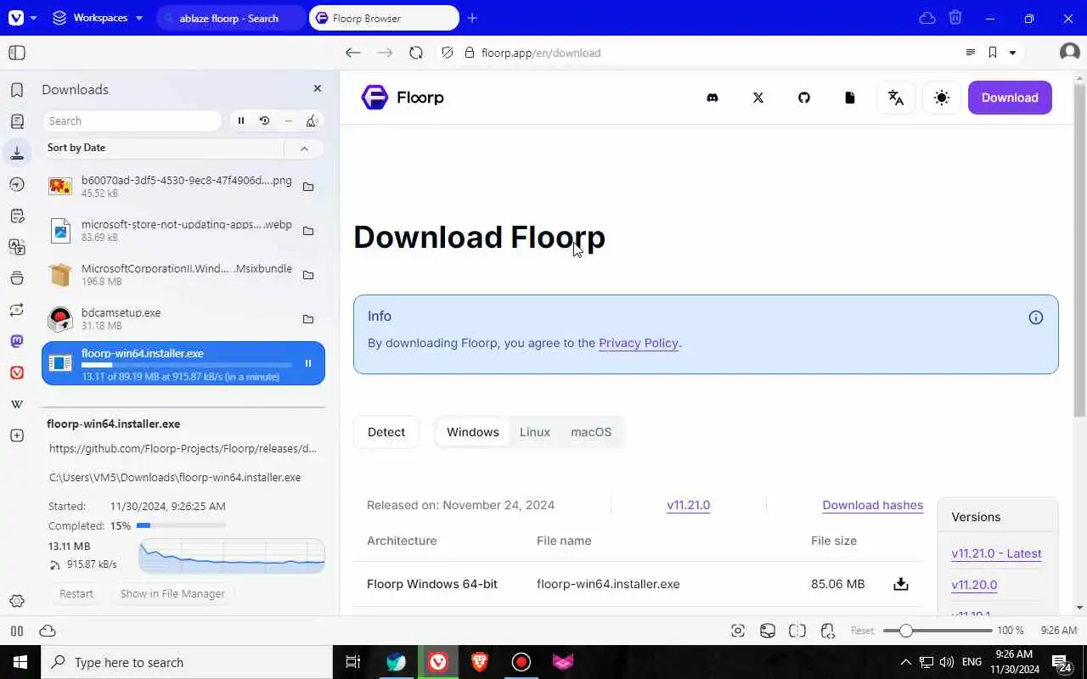Toggle the light/dark theme sun button

pos(942,98)
